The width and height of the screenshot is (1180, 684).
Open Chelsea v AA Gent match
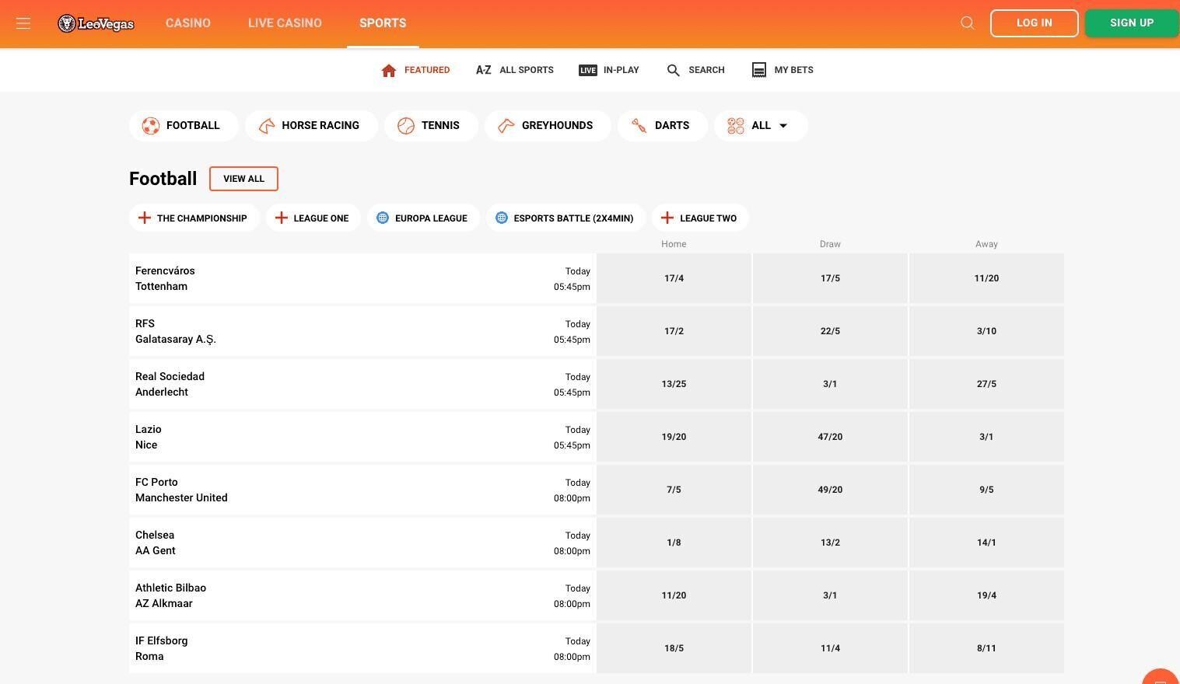[x=362, y=543]
